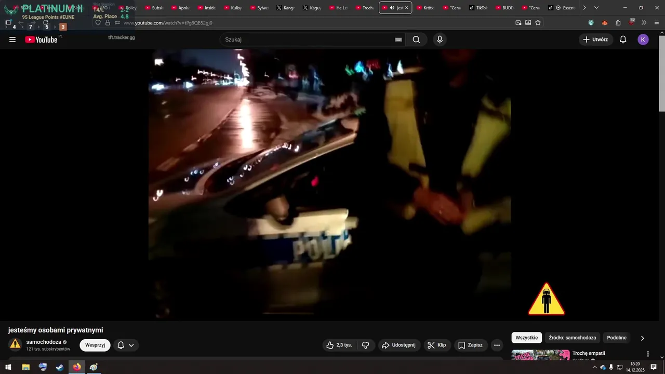665x374 pixels.
Task: Switch to Firefox in the taskbar
Action: point(77,367)
